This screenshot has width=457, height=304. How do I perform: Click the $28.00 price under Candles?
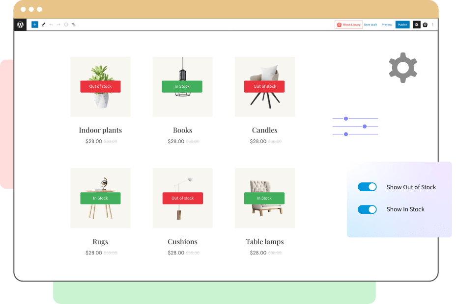pyautogui.click(x=258, y=141)
